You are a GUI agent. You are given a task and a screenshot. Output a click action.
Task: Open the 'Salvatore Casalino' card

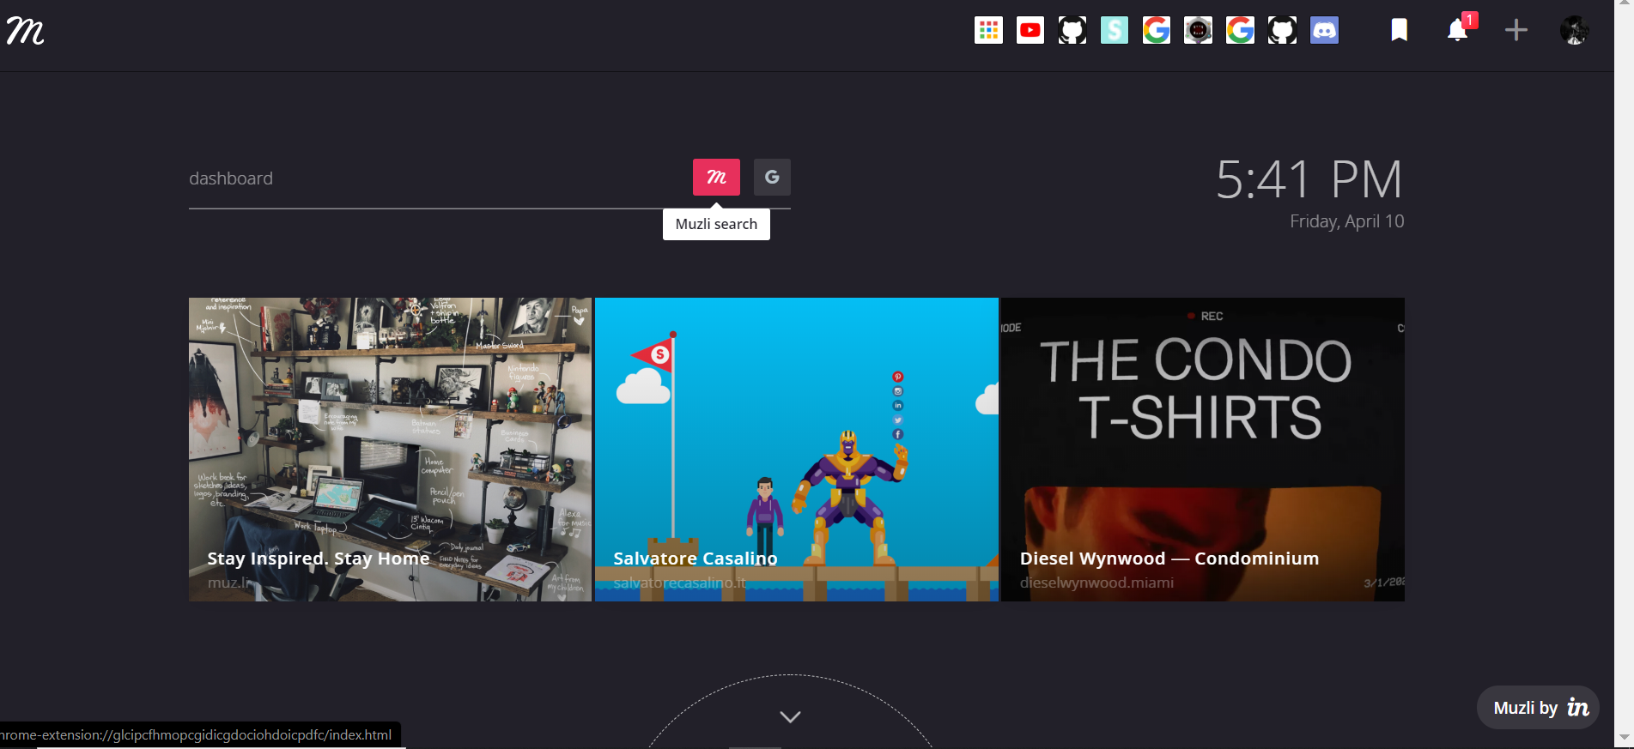797,450
